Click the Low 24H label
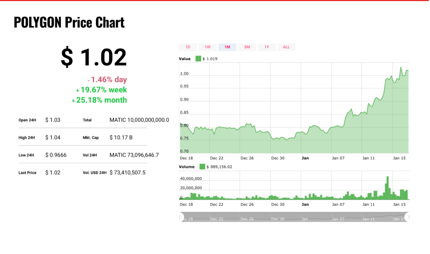 point(26,155)
